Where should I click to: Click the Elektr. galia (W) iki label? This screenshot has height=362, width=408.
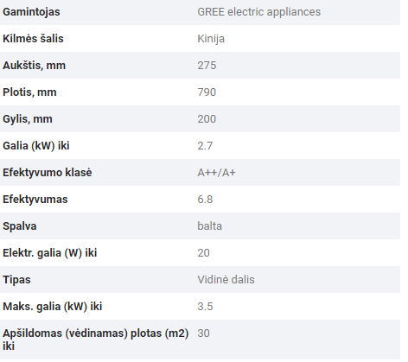50,253
